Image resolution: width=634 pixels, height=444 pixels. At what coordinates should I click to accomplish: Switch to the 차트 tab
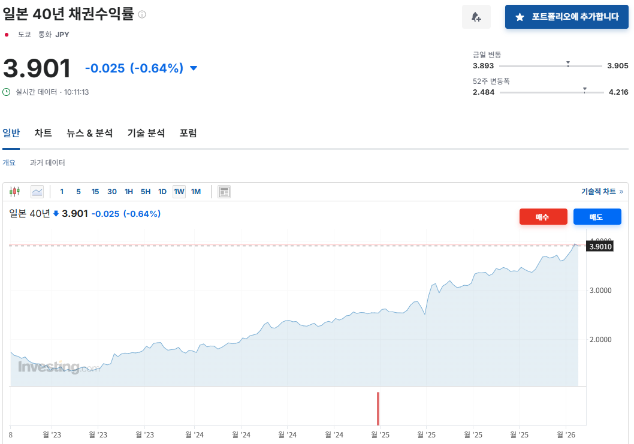pos(43,133)
